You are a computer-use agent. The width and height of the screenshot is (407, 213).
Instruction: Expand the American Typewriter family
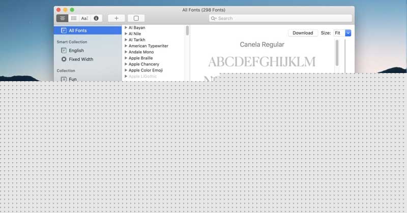[126, 46]
